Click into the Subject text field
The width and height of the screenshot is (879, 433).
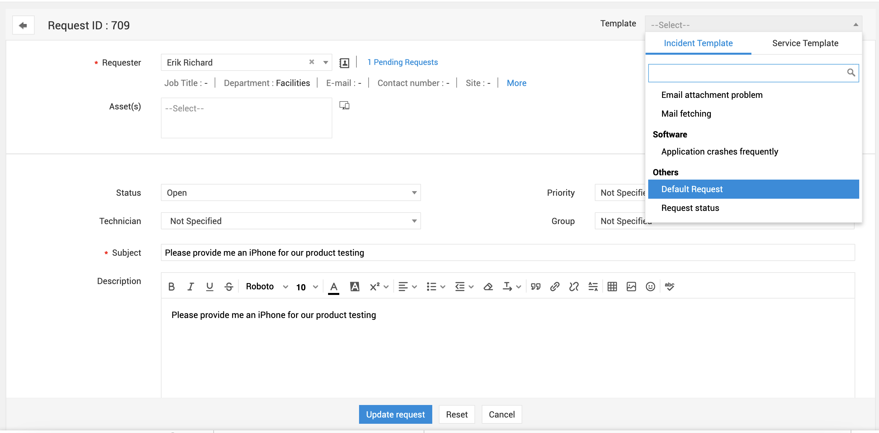click(x=508, y=253)
